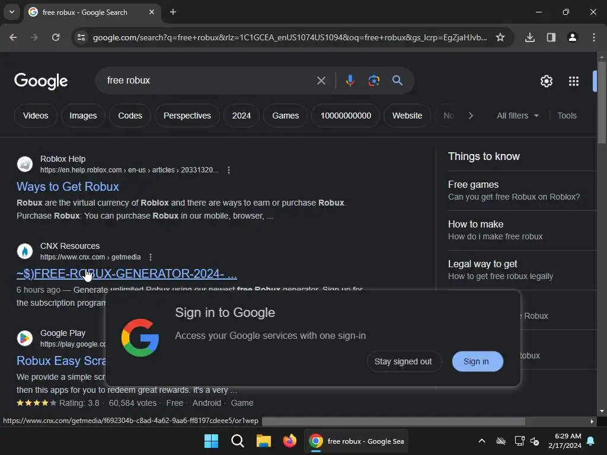The height and width of the screenshot is (455, 607).
Task: Show hidden system tray icons
Action: tap(482, 441)
